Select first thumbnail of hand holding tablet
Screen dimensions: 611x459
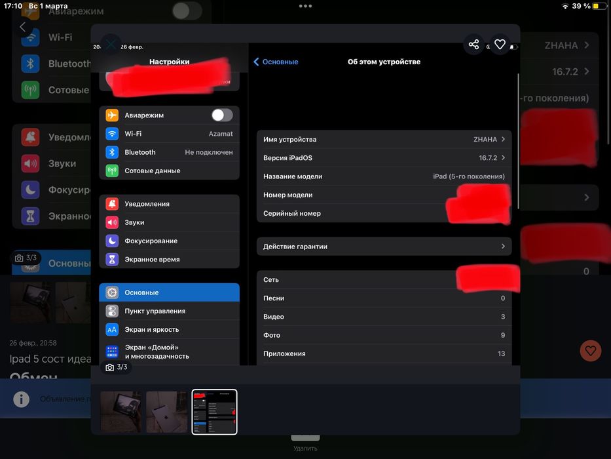[120, 412]
